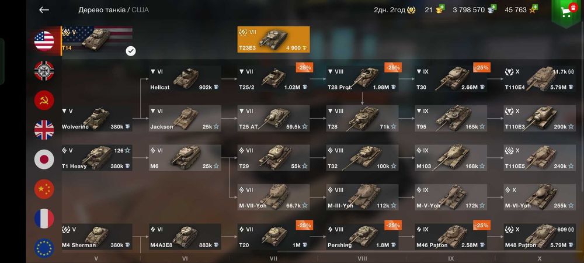Toggle the checkmark on T14 premium tank

131,51
